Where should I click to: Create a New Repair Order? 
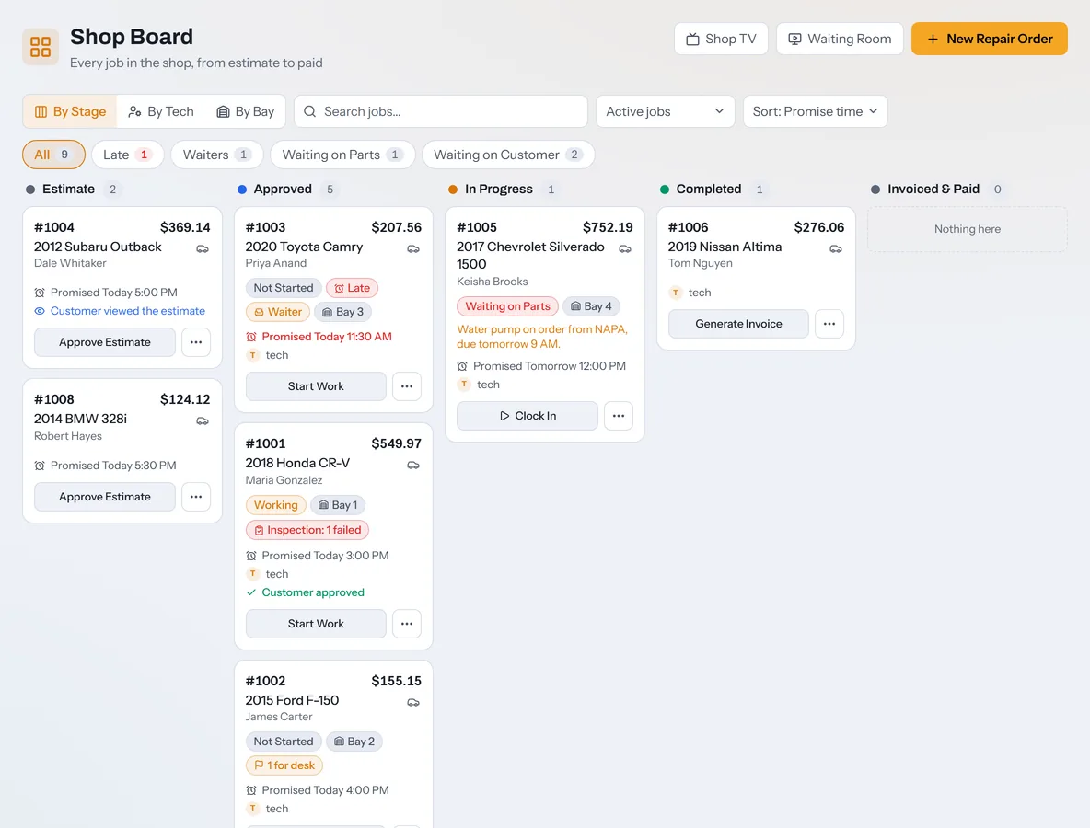coord(990,39)
